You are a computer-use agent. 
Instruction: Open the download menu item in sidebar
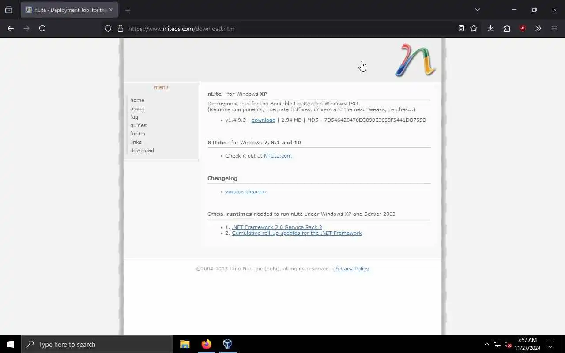coord(142,150)
